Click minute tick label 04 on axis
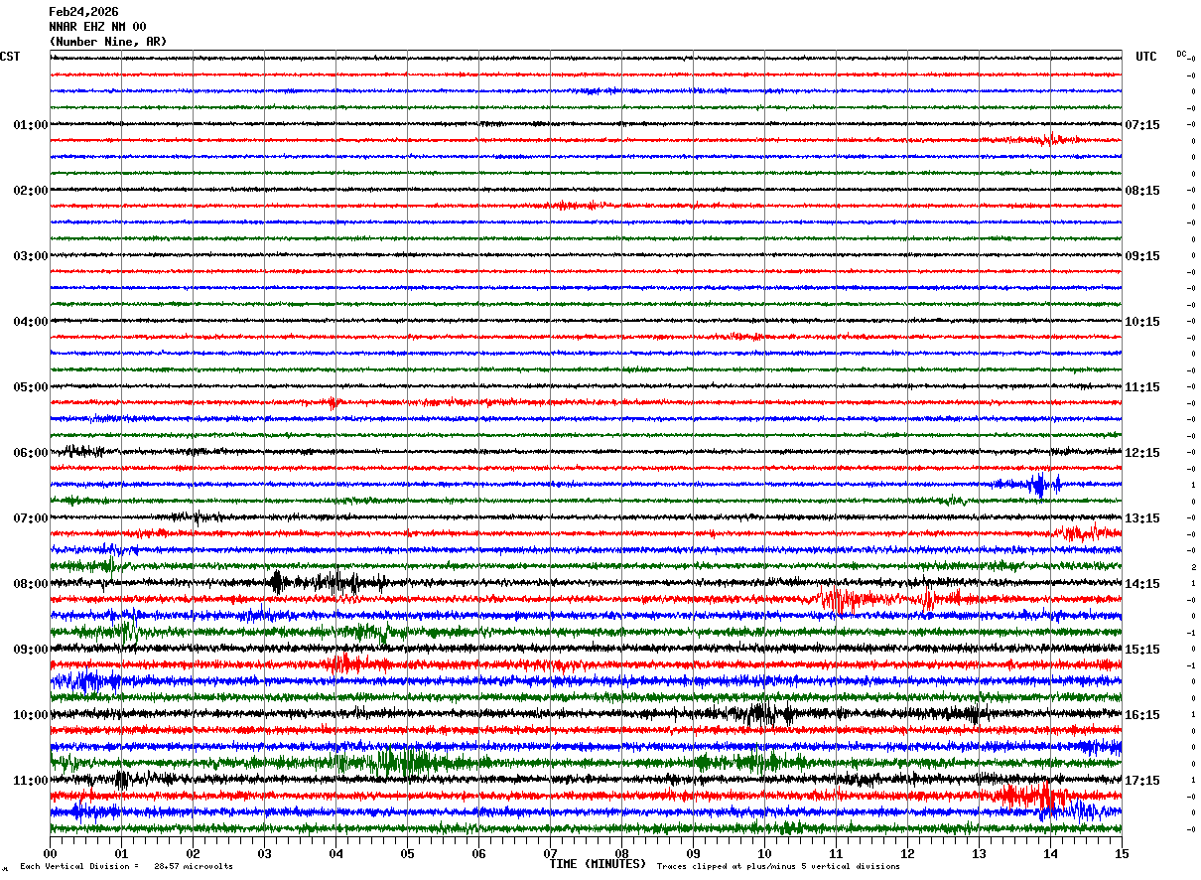The image size is (1201, 880). 335,853
